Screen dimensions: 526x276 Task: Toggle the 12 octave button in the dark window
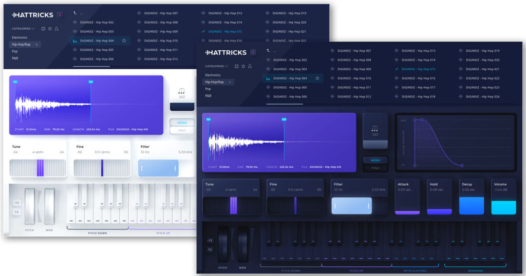[x=210, y=249]
